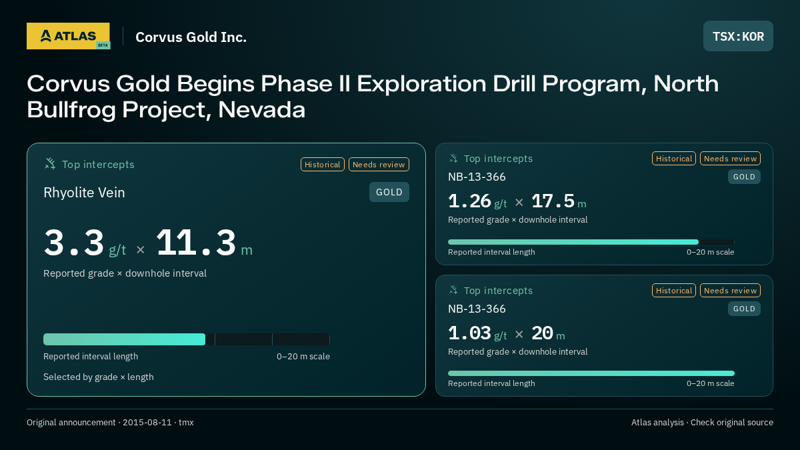Viewport: 800px width, 450px height.
Task: Click GOLD badge on the 17.5 m card
Action: coord(744,177)
